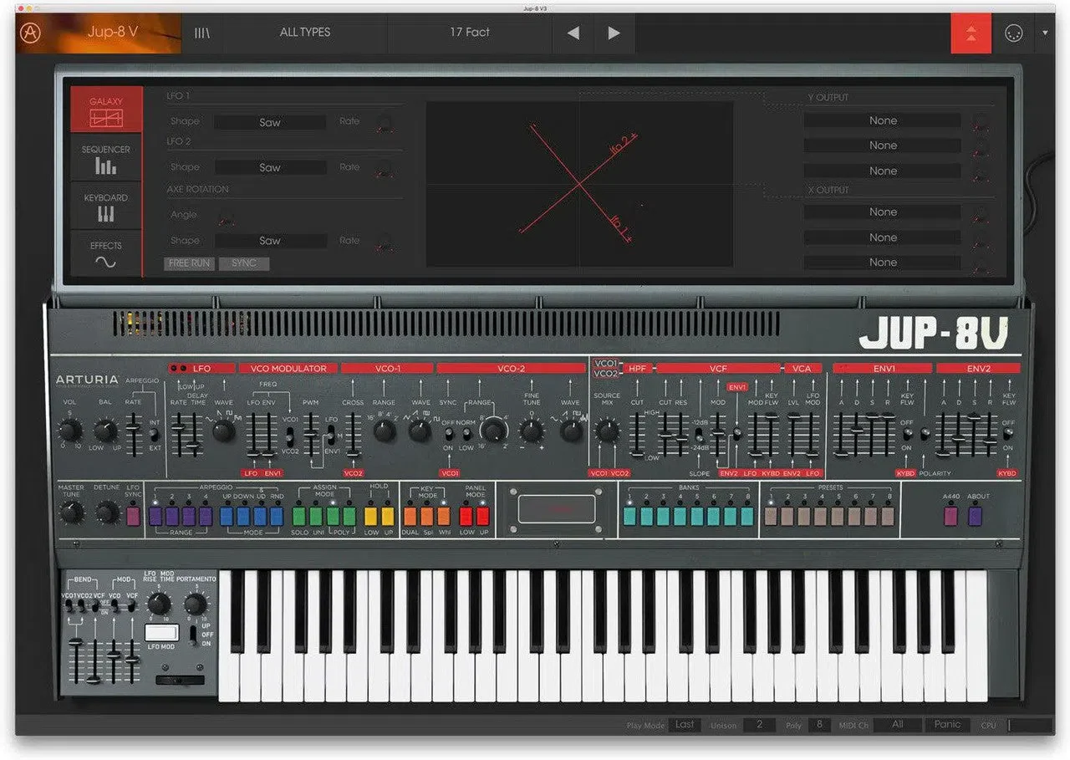Click the VOL knob
The height and width of the screenshot is (760, 1070).
pos(70,431)
